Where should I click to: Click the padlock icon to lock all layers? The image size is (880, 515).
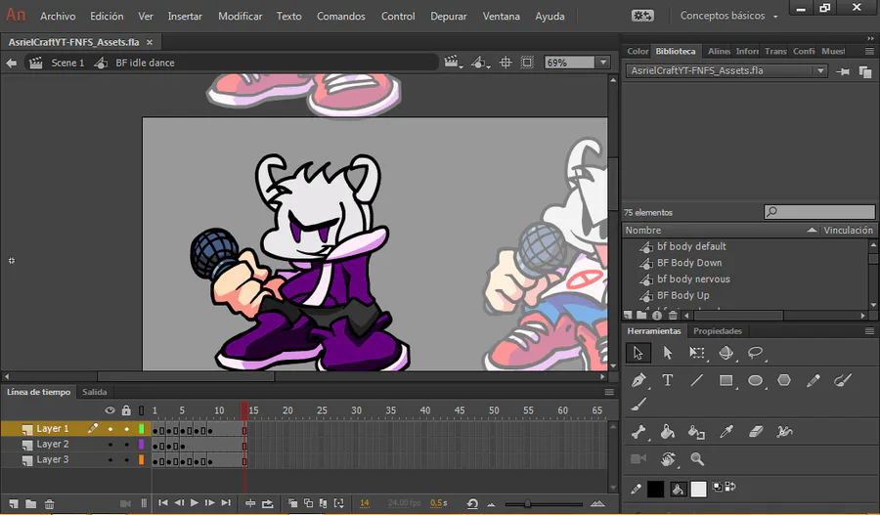126,410
